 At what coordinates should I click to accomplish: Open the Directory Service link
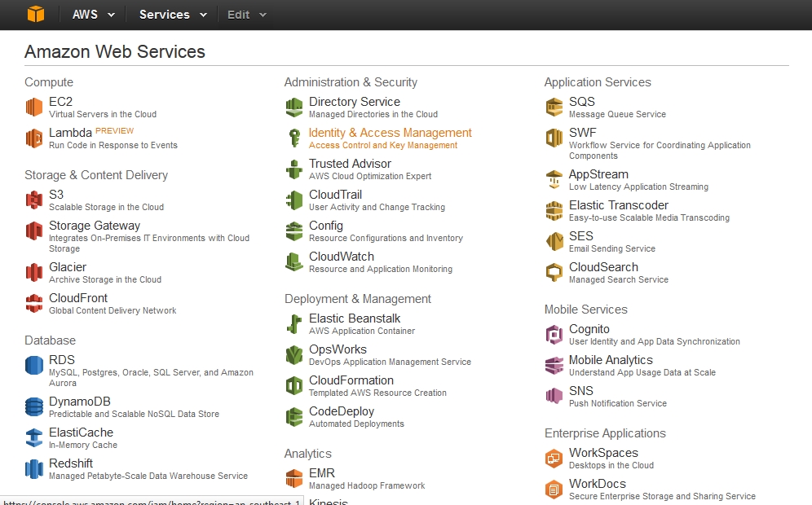pos(355,102)
